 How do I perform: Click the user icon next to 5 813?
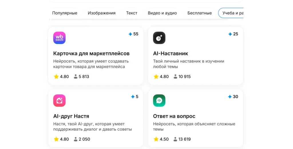click(76, 77)
